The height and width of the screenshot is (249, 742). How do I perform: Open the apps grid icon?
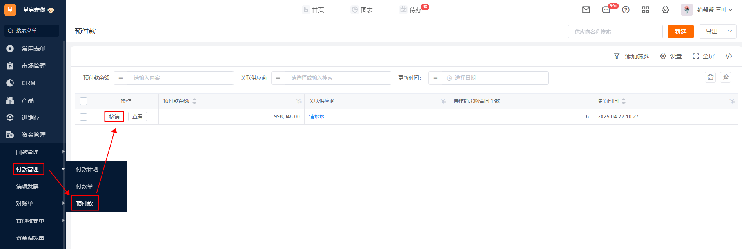[x=646, y=10]
